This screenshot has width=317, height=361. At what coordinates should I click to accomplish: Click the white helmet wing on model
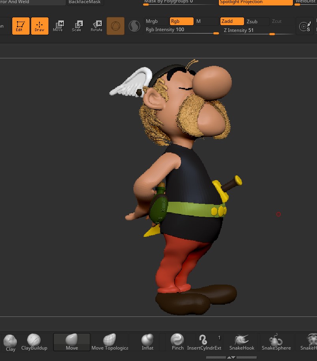click(x=131, y=82)
